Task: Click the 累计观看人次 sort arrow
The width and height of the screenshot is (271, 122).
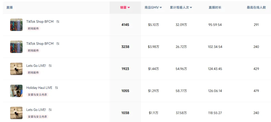Action: pyautogui.click(x=191, y=8)
